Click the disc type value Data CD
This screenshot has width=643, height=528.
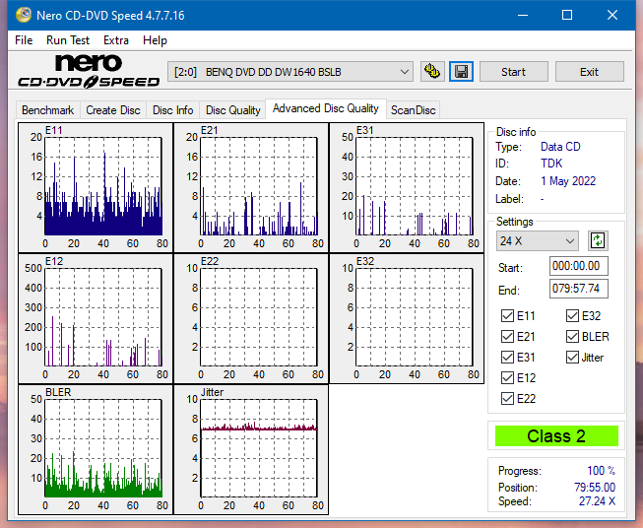click(560, 147)
